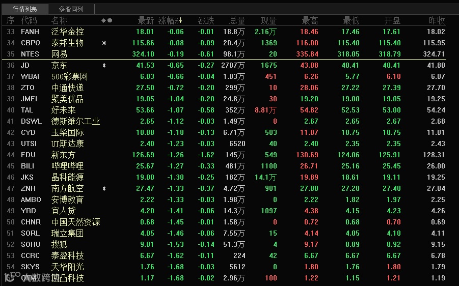Click CBPO previous close 115.95
Screen dimensions: 459x286
[x=434, y=43]
